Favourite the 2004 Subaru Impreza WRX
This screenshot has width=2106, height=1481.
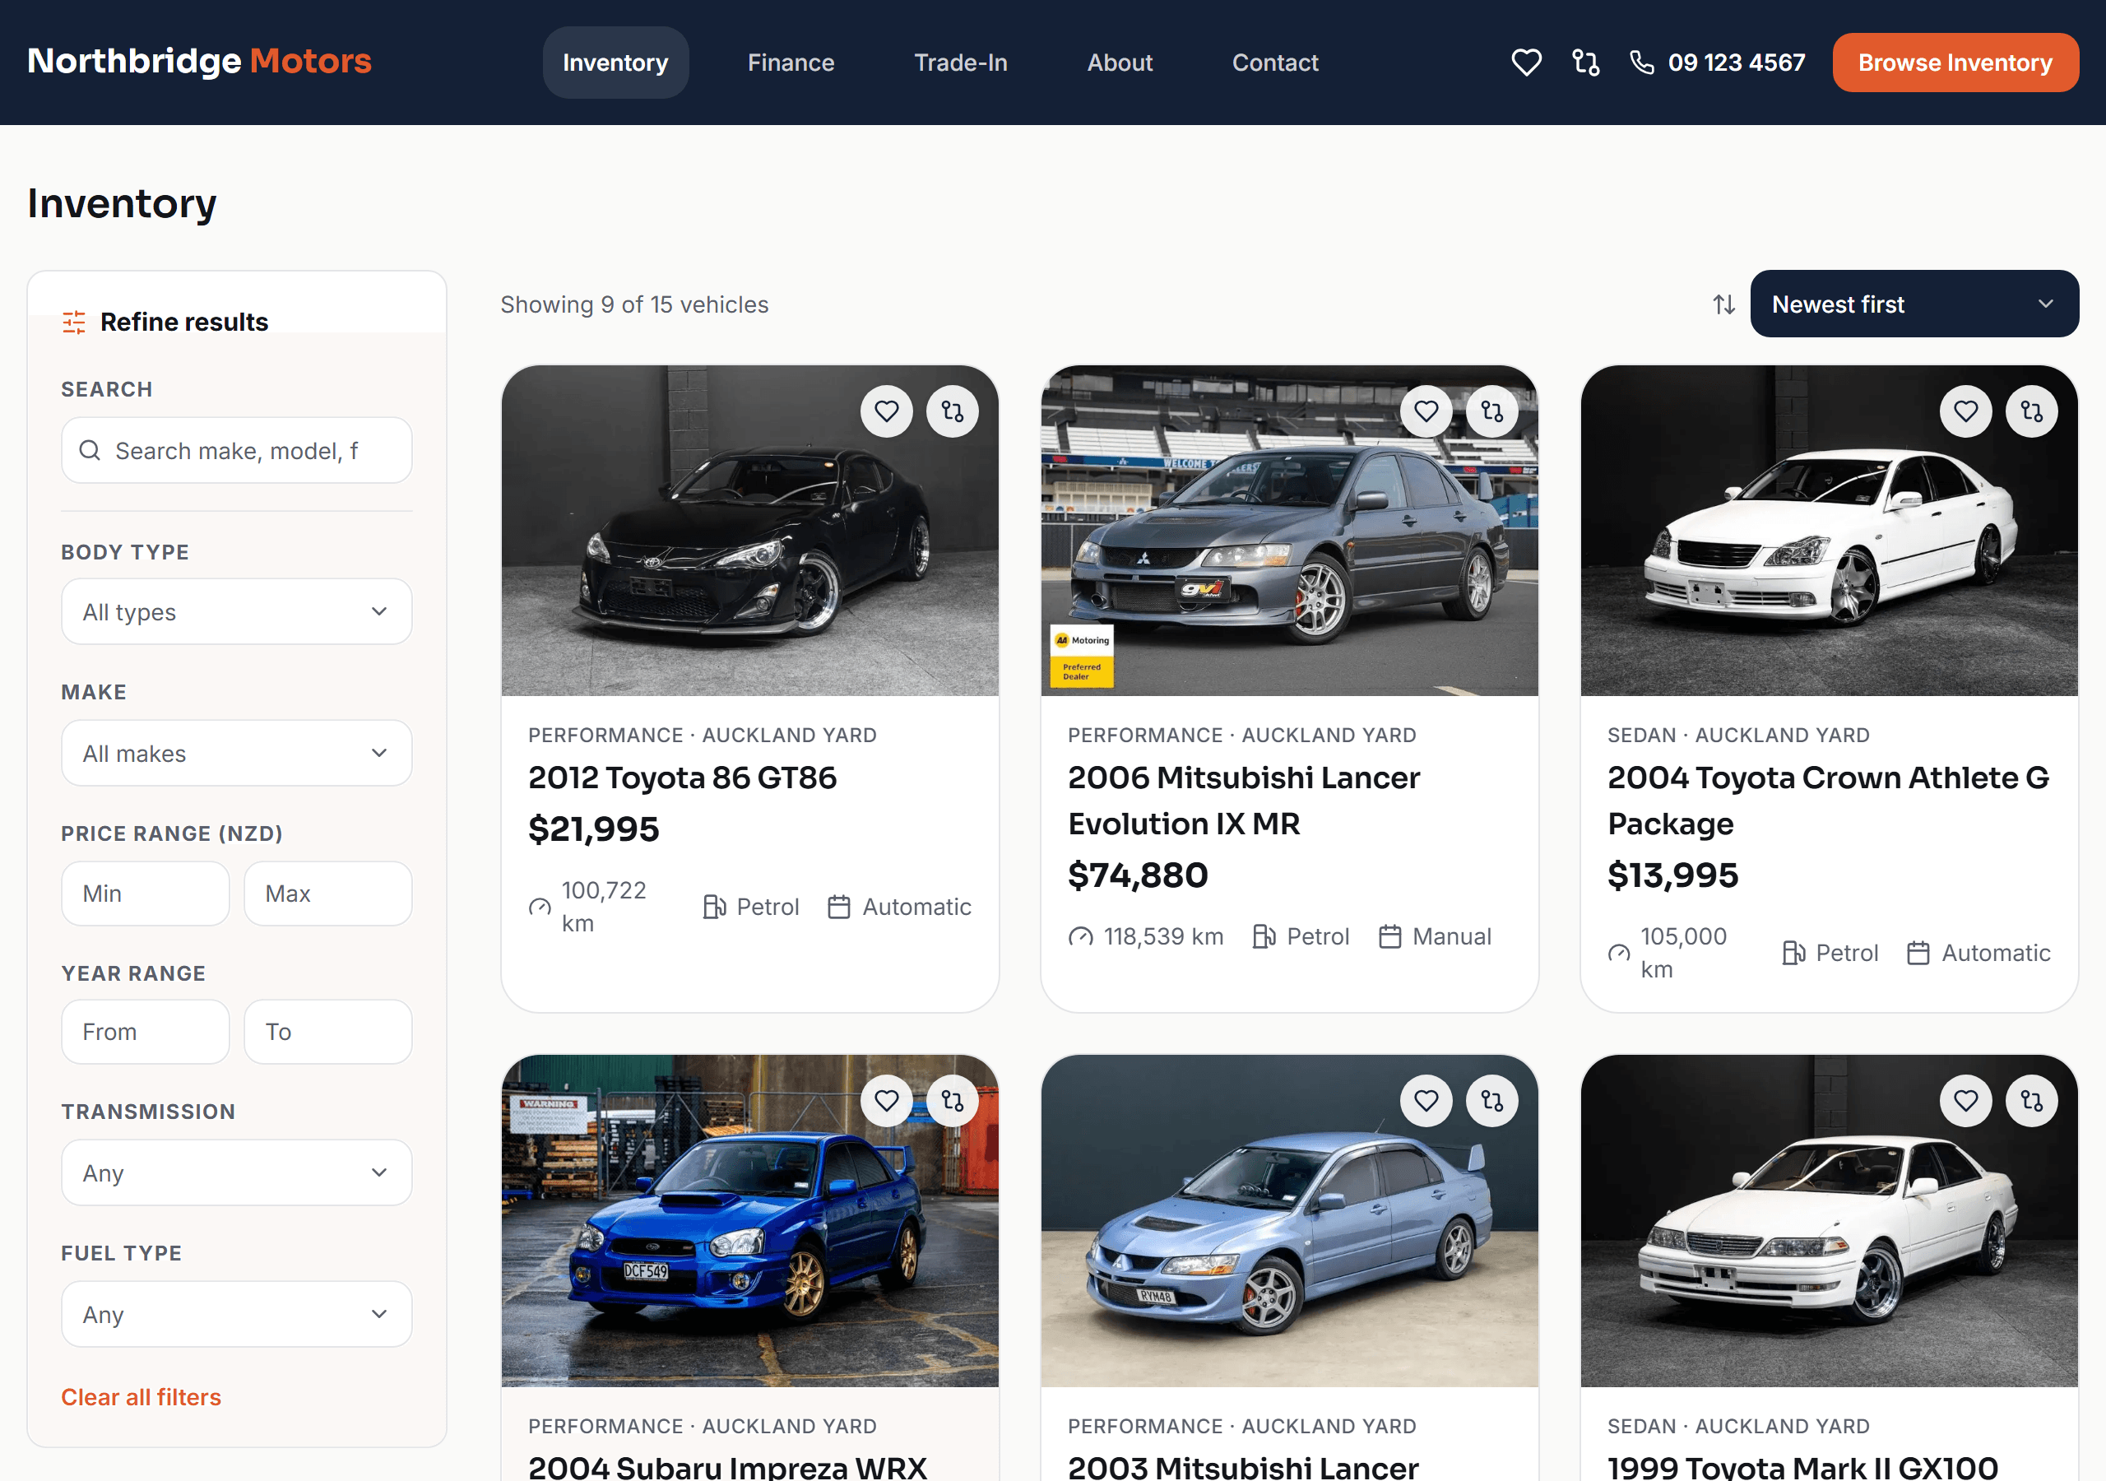(886, 1100)
